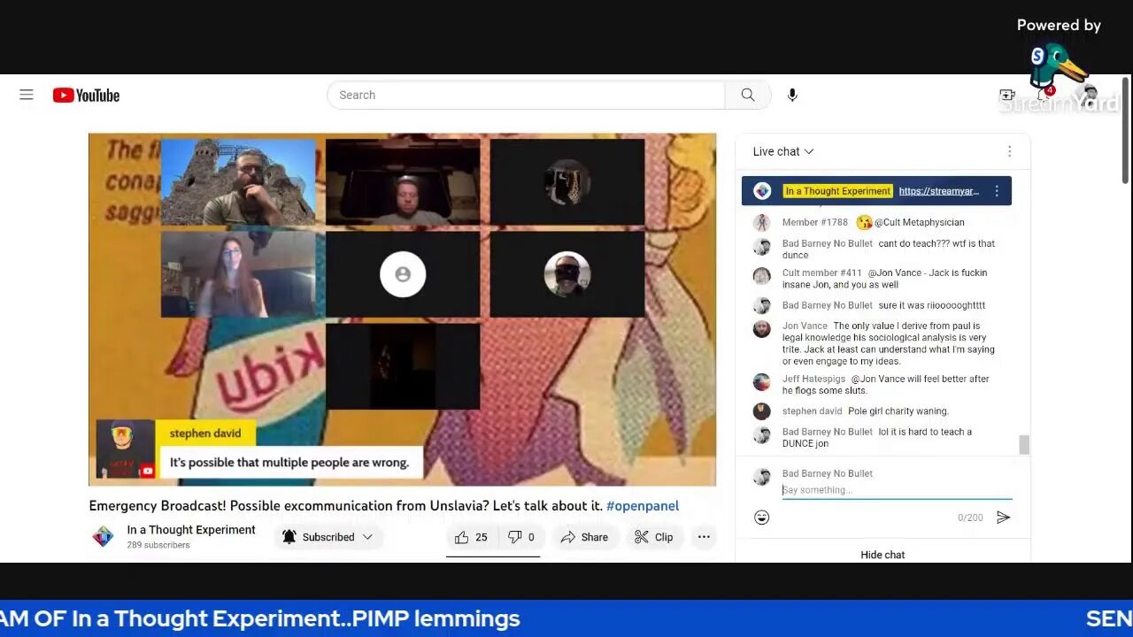Click the Say something chat input
This screenshot has width=1133, height=637.
tap(897, 490)
